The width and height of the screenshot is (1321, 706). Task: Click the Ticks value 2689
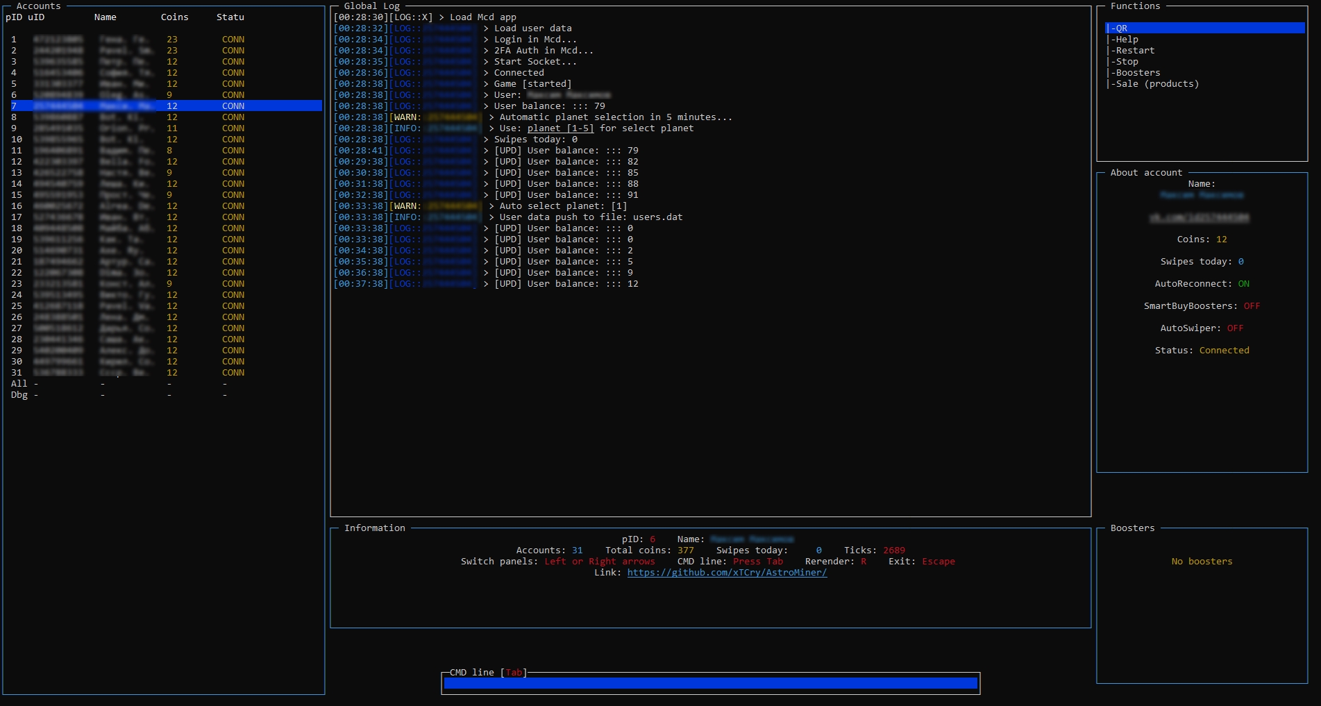coord(894,550)
